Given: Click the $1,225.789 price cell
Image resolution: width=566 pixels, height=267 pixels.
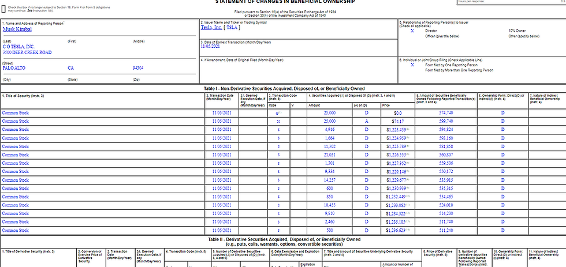Looking at the screenshot, I should pos(398,146).
